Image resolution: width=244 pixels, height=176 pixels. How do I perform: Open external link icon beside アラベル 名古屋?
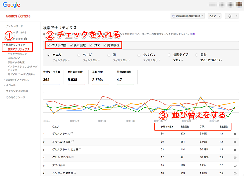point(79,142)
